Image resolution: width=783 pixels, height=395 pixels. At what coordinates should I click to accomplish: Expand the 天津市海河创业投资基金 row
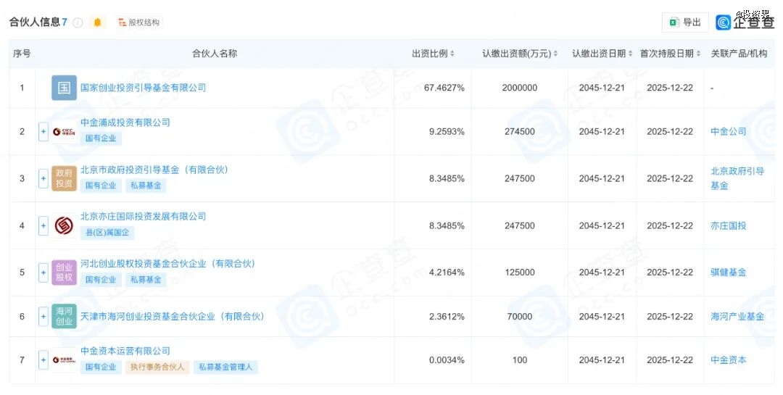[43, 317]
